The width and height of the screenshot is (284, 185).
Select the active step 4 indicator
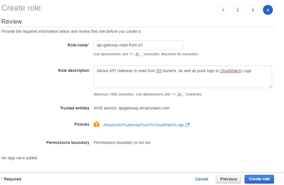268,10
